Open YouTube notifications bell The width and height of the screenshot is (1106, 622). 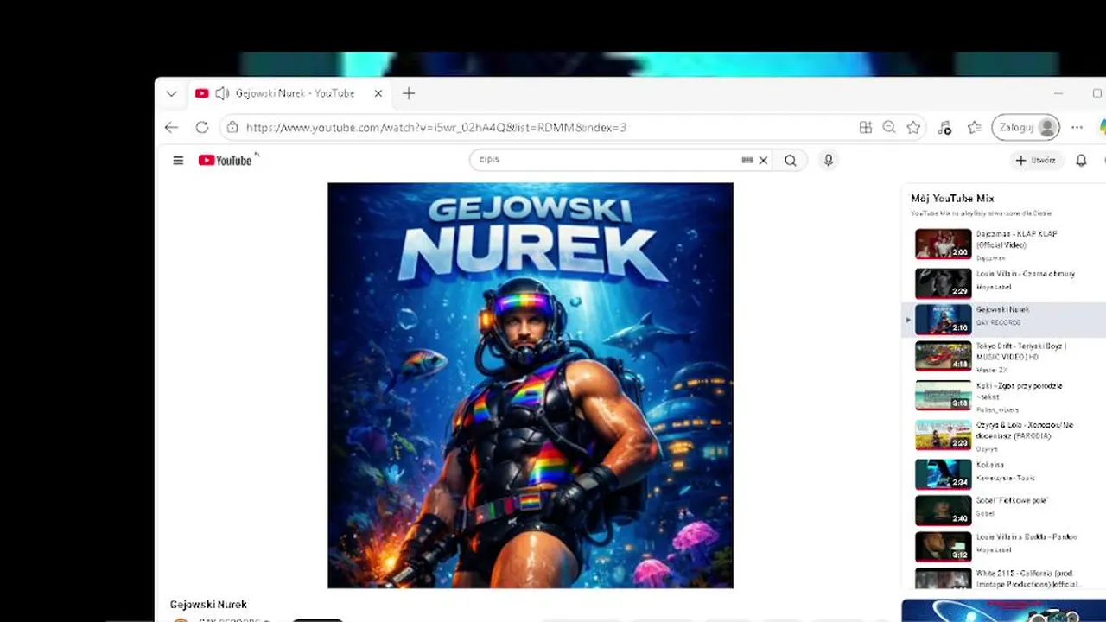tap(1081, 160)
